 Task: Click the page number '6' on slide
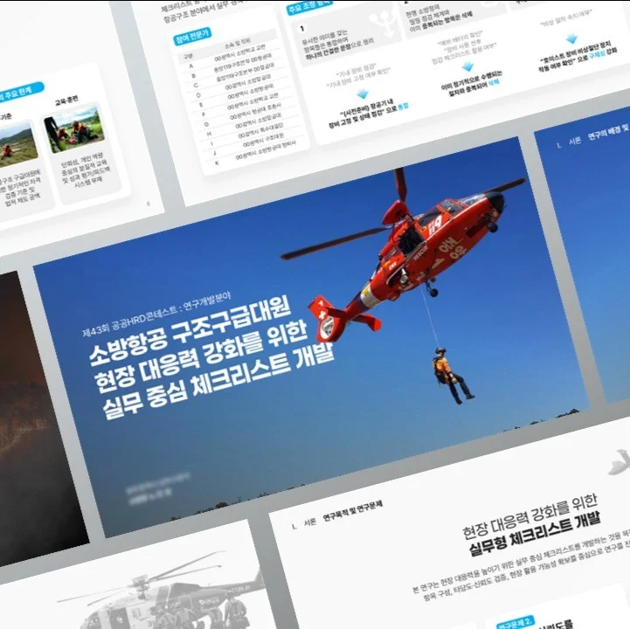(x=149, y=204)
